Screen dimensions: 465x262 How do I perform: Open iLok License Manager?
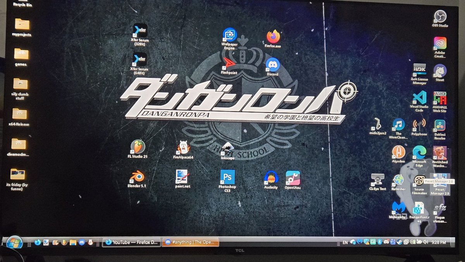point(419,74)
